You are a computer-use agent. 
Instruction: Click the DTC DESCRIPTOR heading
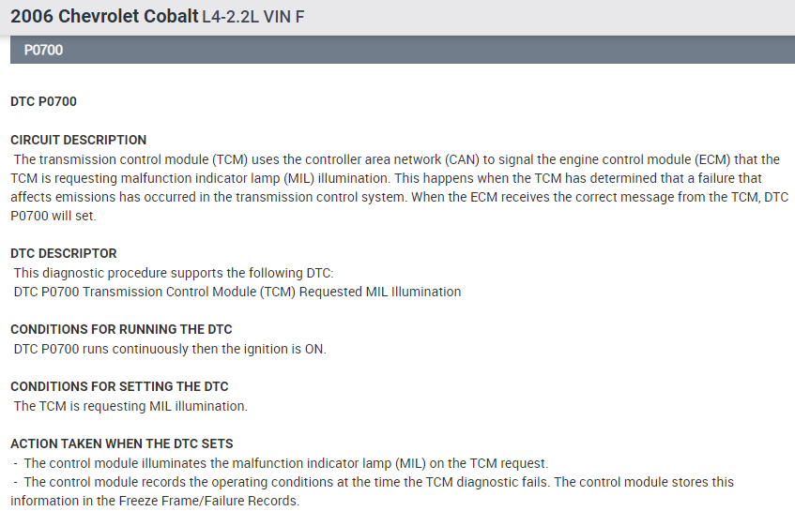point(64,253)
